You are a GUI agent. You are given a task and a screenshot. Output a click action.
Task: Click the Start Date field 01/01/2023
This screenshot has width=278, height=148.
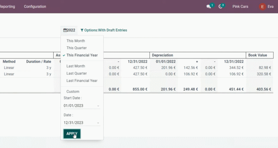click(82, 106)
